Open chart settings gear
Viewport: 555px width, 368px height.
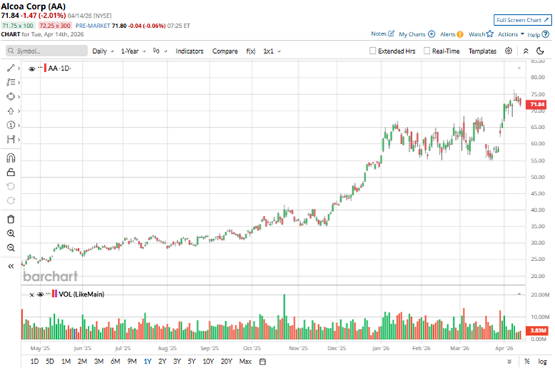point(509,51)
